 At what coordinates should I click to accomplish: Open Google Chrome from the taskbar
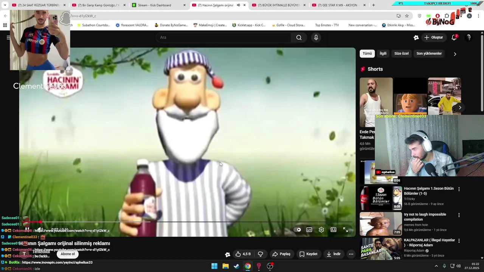tap(248, 266)
